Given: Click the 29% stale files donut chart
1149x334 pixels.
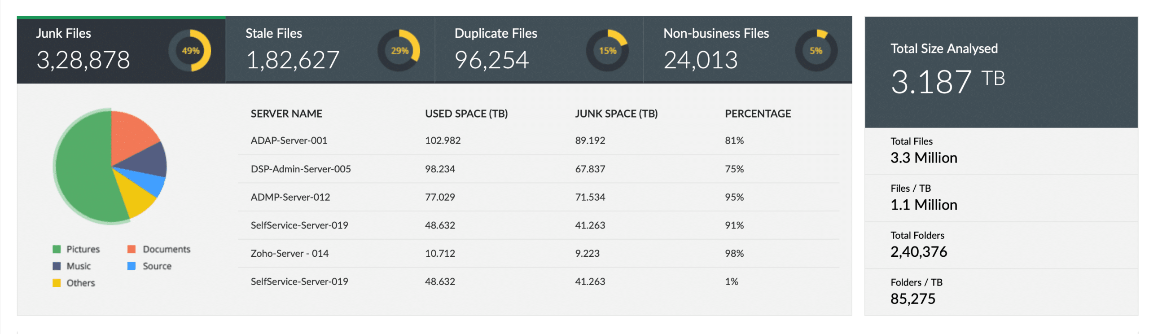Looking at the screenshot, I should coord(399,51).
